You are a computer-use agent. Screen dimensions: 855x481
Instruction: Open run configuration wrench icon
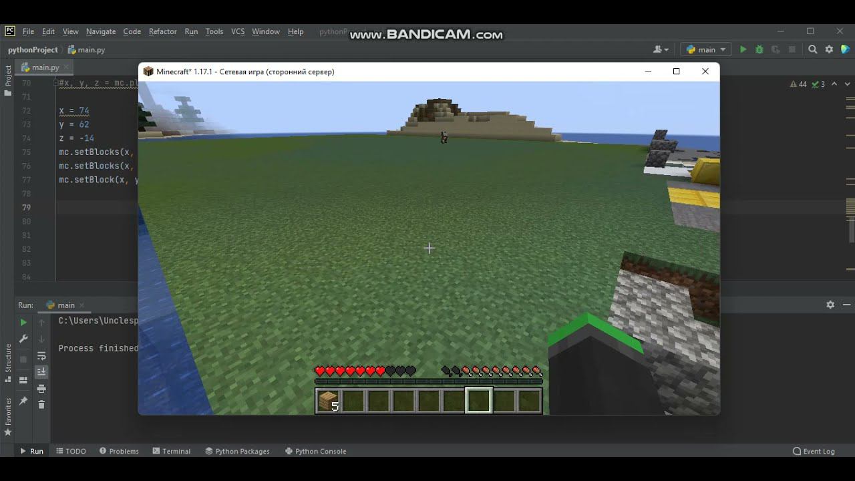[23, 339]
